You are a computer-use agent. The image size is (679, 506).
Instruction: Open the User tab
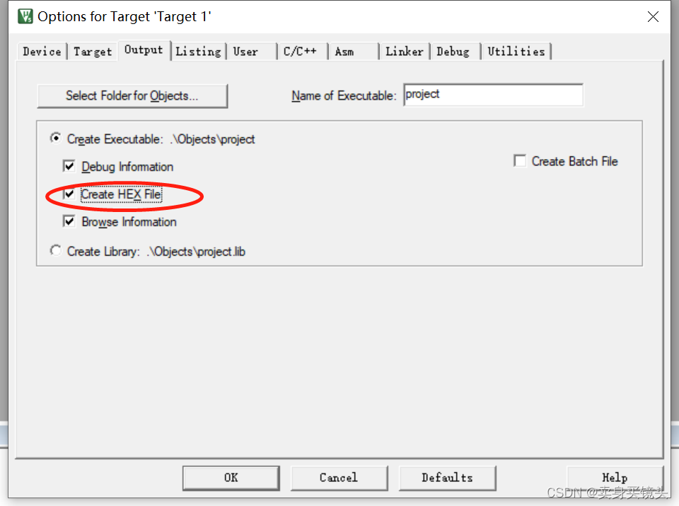252,52
